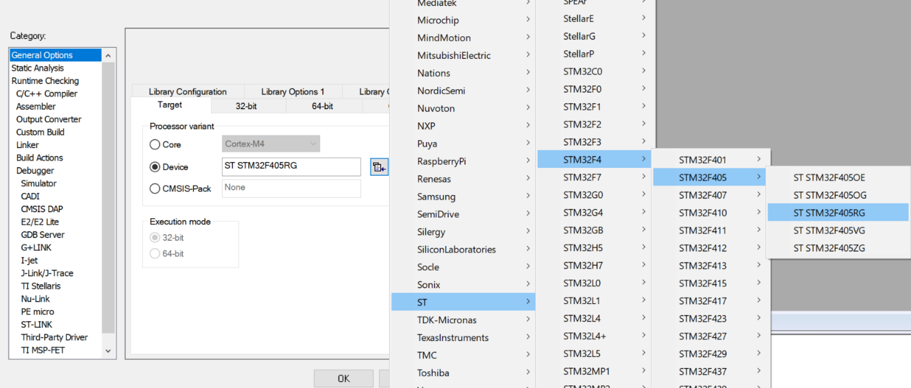This screenshot has width=911, height=388.
Task: Expand the Toshiba vendor submenu
Action: (x=463, y=373)
